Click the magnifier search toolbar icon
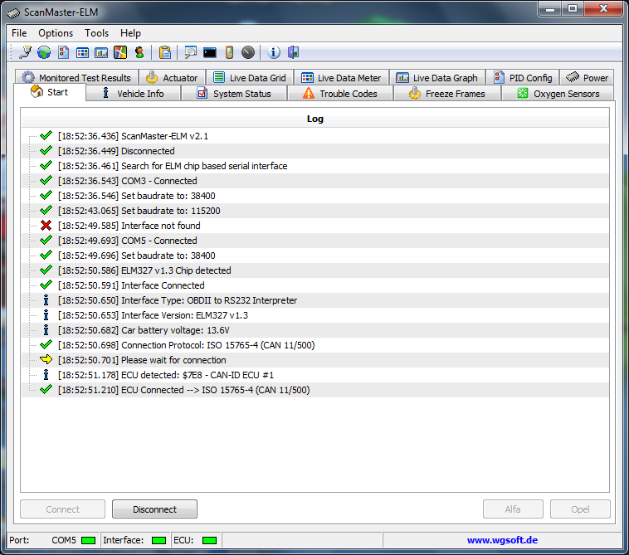The image size is (629, 555). tap(191, 52)
